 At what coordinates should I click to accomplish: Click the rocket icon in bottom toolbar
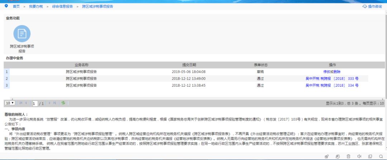(326, 156)
